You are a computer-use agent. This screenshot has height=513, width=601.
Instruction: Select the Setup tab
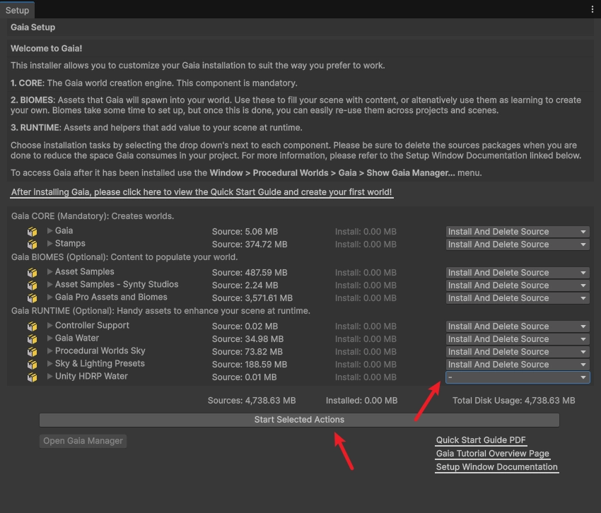coord(17,11)
